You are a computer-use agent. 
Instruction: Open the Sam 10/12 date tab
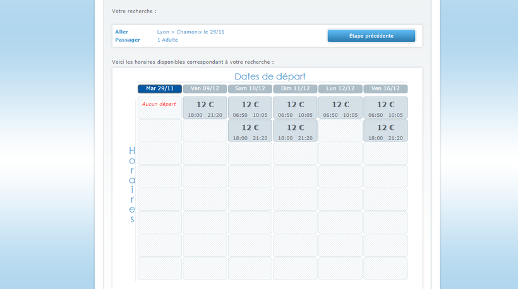tap(250, 89)
